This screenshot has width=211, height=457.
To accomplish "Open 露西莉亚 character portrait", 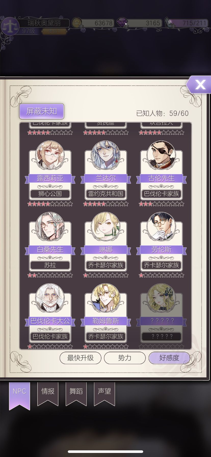I will click(50, 155).
